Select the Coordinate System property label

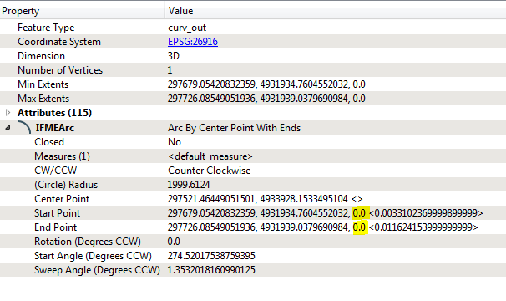coord(59,42)
